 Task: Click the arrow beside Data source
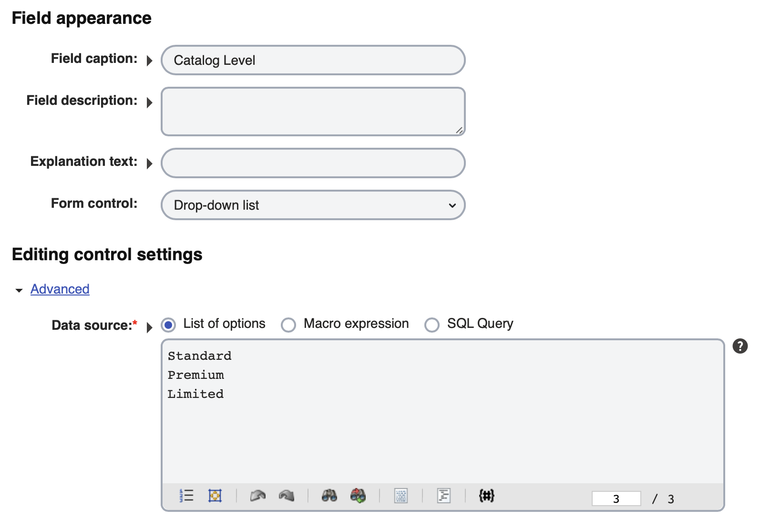coord(150,327)
